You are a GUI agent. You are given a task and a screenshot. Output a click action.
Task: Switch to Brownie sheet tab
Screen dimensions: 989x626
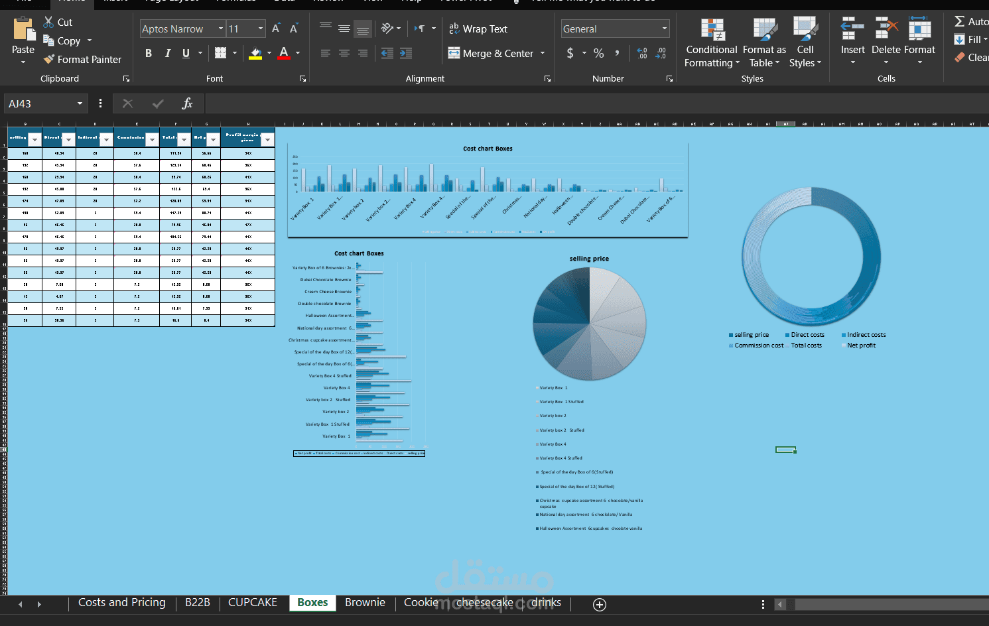(x=365, y=602)
